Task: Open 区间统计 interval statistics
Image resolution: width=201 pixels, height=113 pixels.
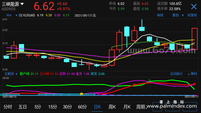Action: click(x=177, y=74)
